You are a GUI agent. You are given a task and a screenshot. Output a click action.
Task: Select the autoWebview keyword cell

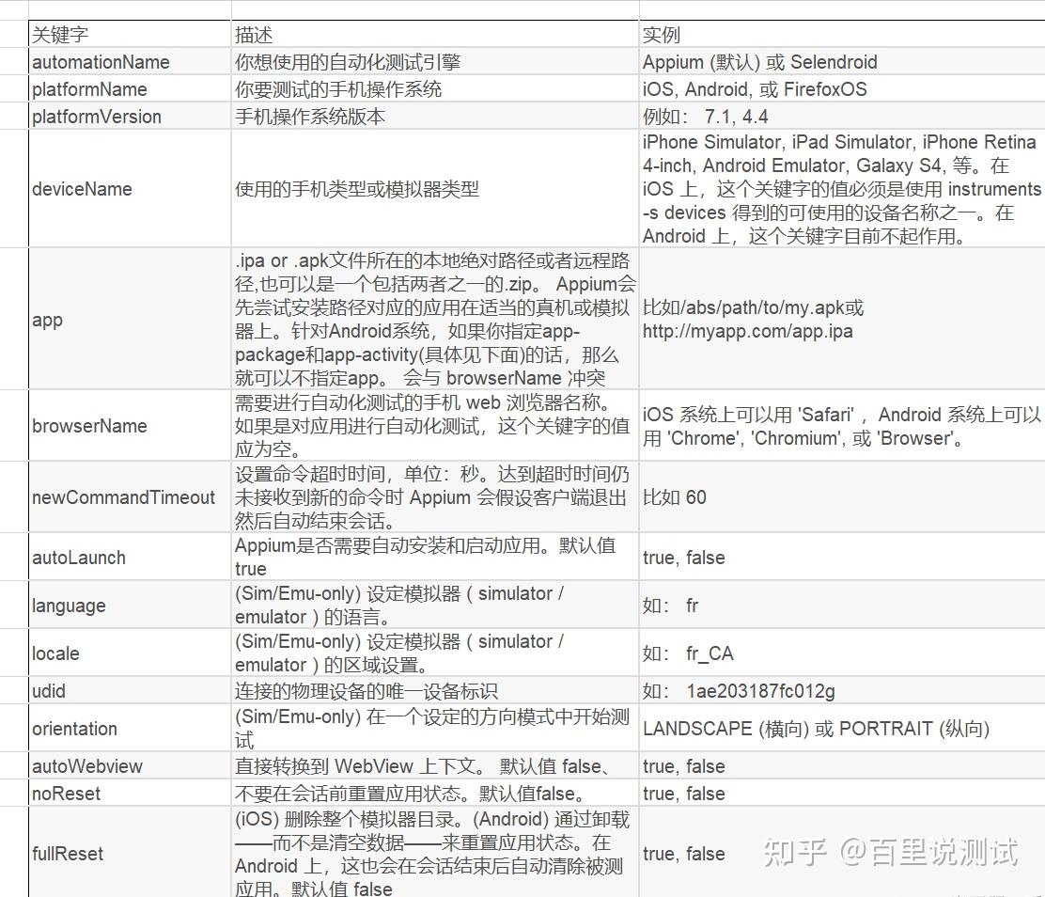coord(130,765)
